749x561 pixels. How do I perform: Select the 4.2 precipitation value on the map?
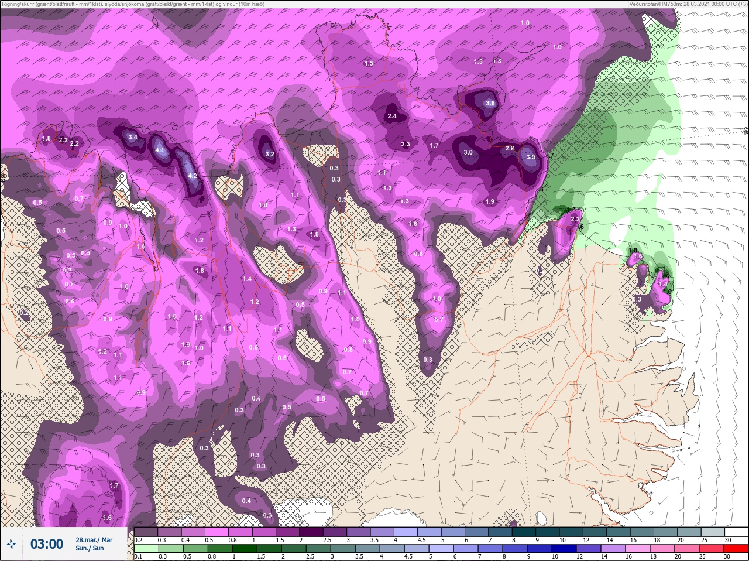point(193,176)
